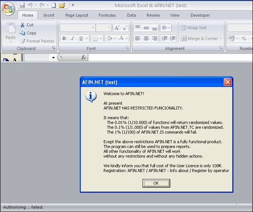Open the Underline style dropdown arrow
This screenshot has width=253, height=212.
[x=87, y=38]
